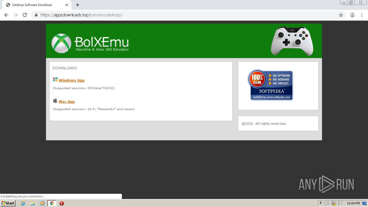Click the Show desktop button at taskbar end

365,203
